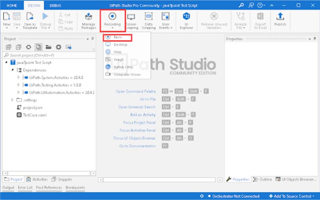Screen dimensions: 320x200
Task: Click Copy in the ribbon
Action: click(x=66, y=22)
